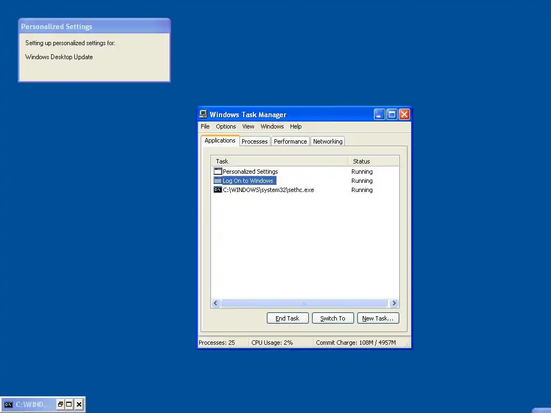Maximize the minimized C:\WIND... window
551x413 pixels.
tap(69, 404)
